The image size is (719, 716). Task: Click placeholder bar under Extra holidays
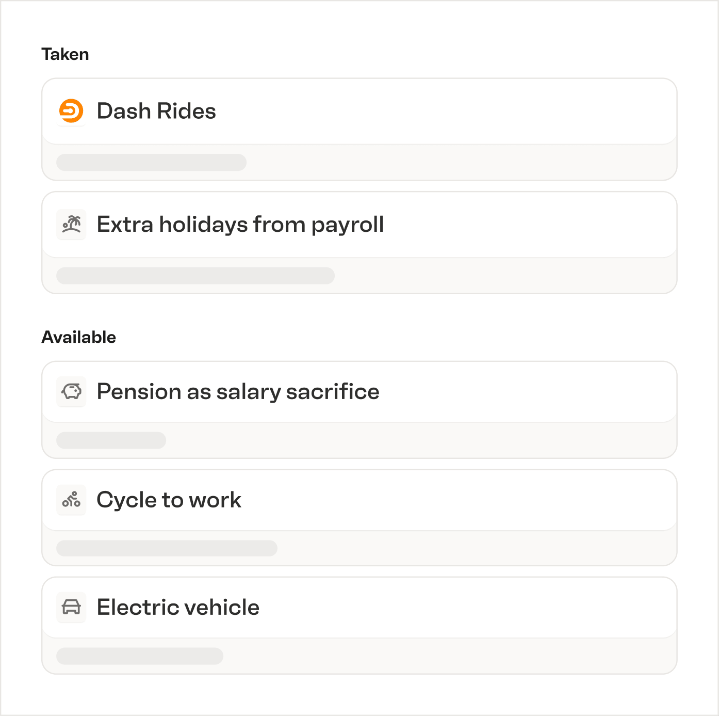click(195, 276)
